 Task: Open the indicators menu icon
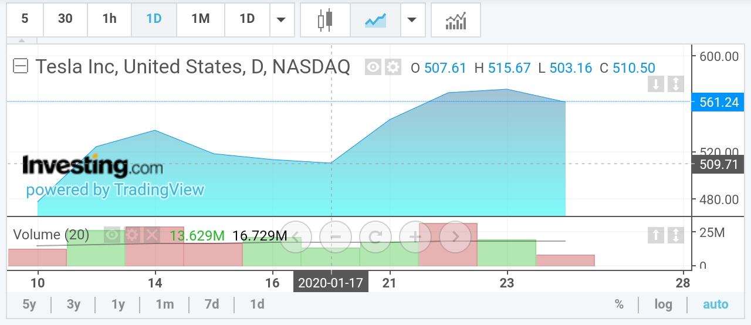[455, 19]
